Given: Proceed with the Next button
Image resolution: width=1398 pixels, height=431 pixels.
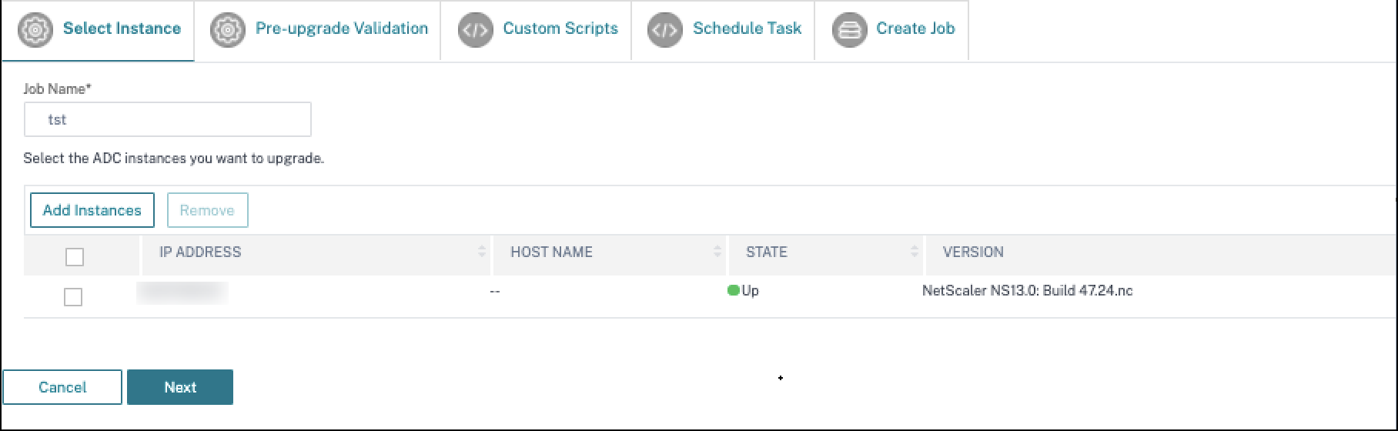Looking at the screenshot, I should 180,387.
